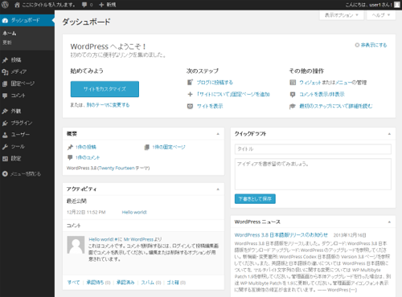Open the 設定 settings sidebar icon
Image resolution: width=402 pixels, height=297 pixels.
click(5, 158)
